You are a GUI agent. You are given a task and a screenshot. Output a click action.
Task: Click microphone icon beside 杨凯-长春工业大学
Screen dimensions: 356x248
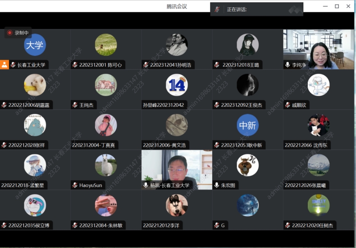click(x=146, y=185)
